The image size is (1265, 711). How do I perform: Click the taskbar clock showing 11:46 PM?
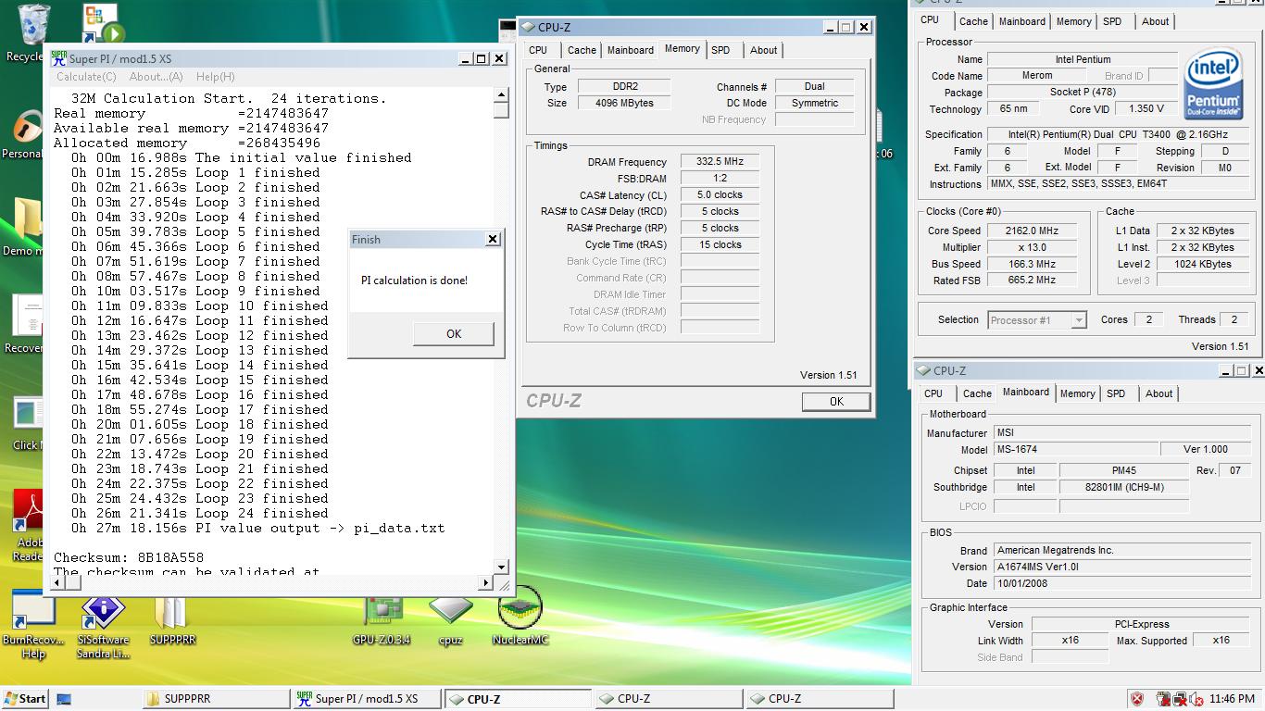tap(1230, 699)
